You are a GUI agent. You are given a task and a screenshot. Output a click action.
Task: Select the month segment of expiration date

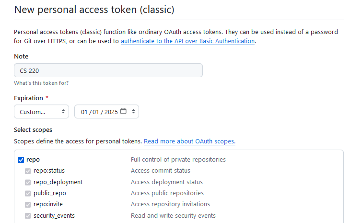click(84, 112)
